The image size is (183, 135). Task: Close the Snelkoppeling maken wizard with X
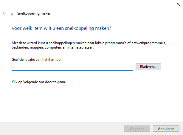[x=178, y=4]
